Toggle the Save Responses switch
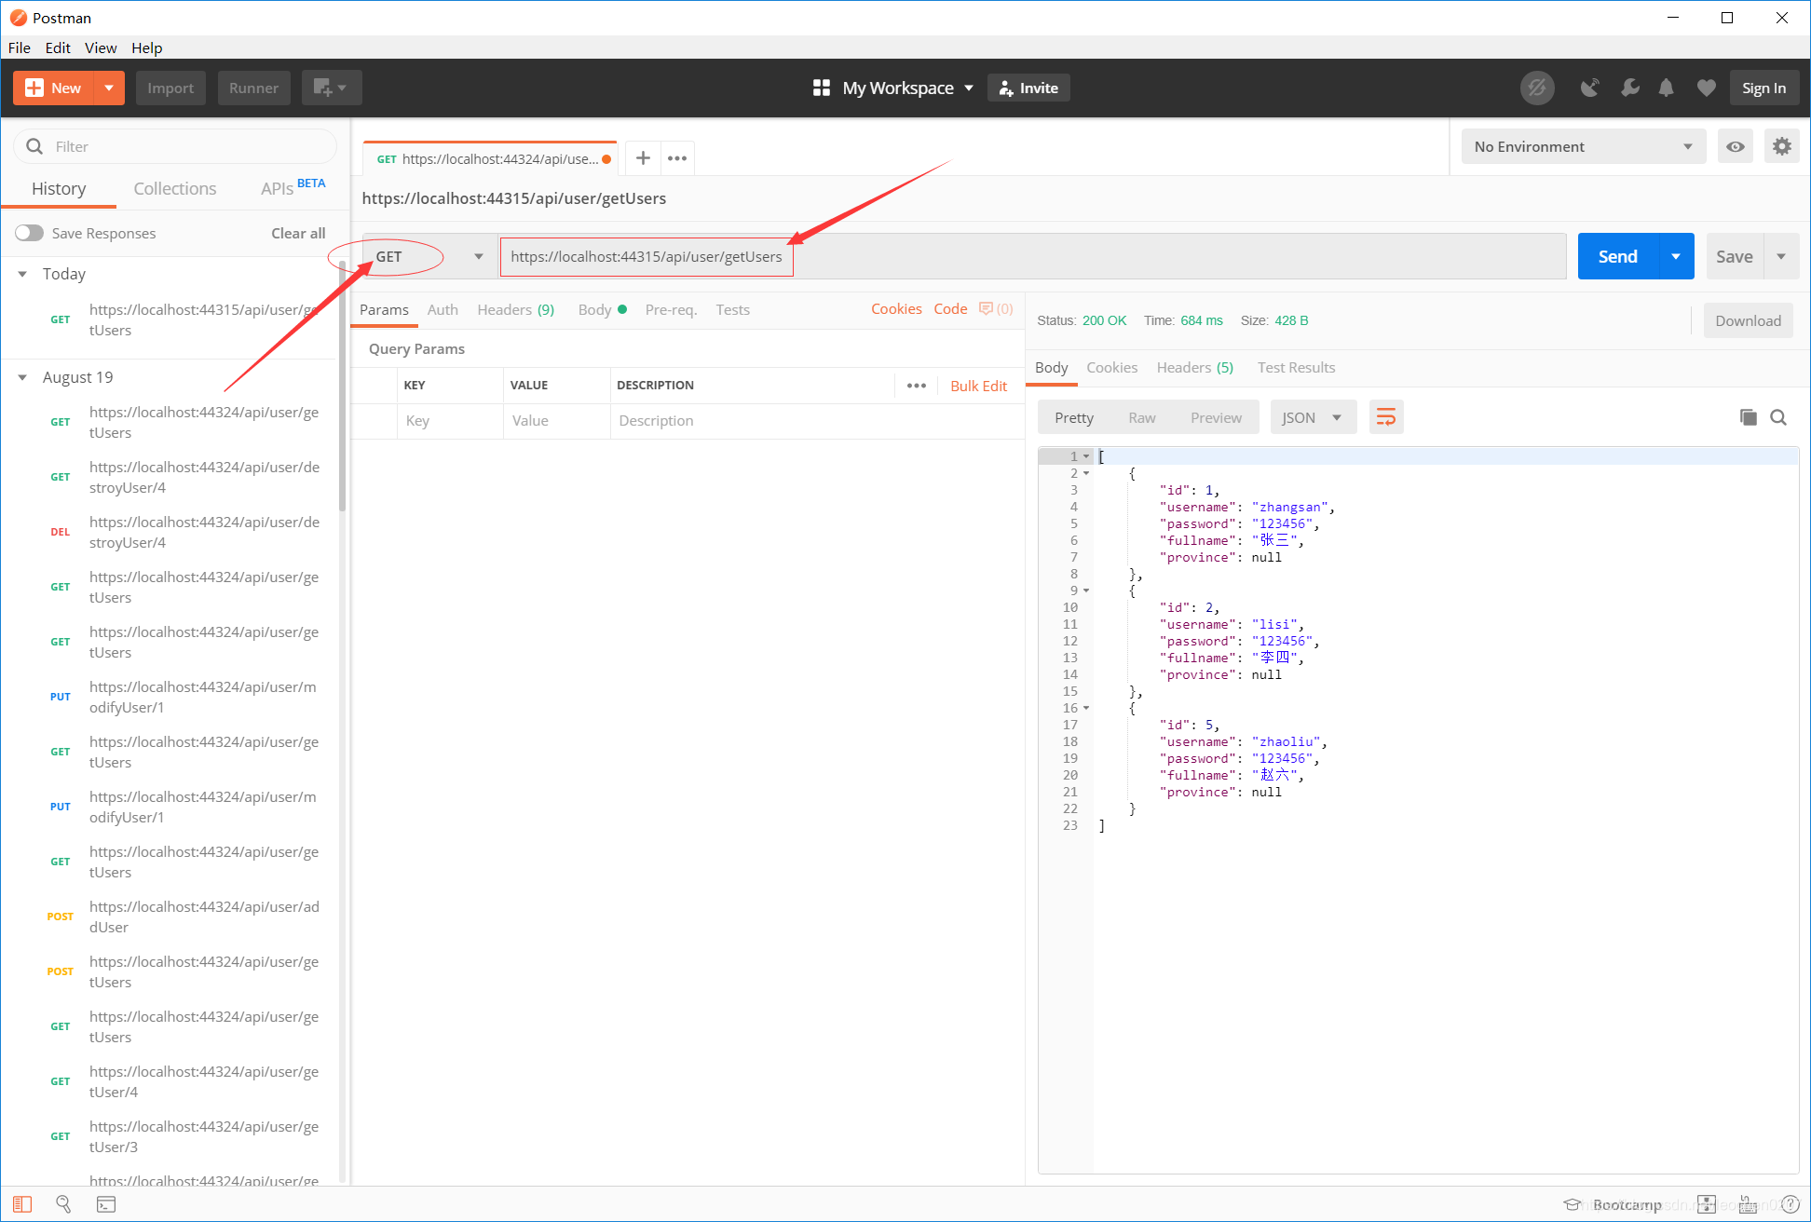Screen dimensions: 1811x1222 [x=29, y=233]
